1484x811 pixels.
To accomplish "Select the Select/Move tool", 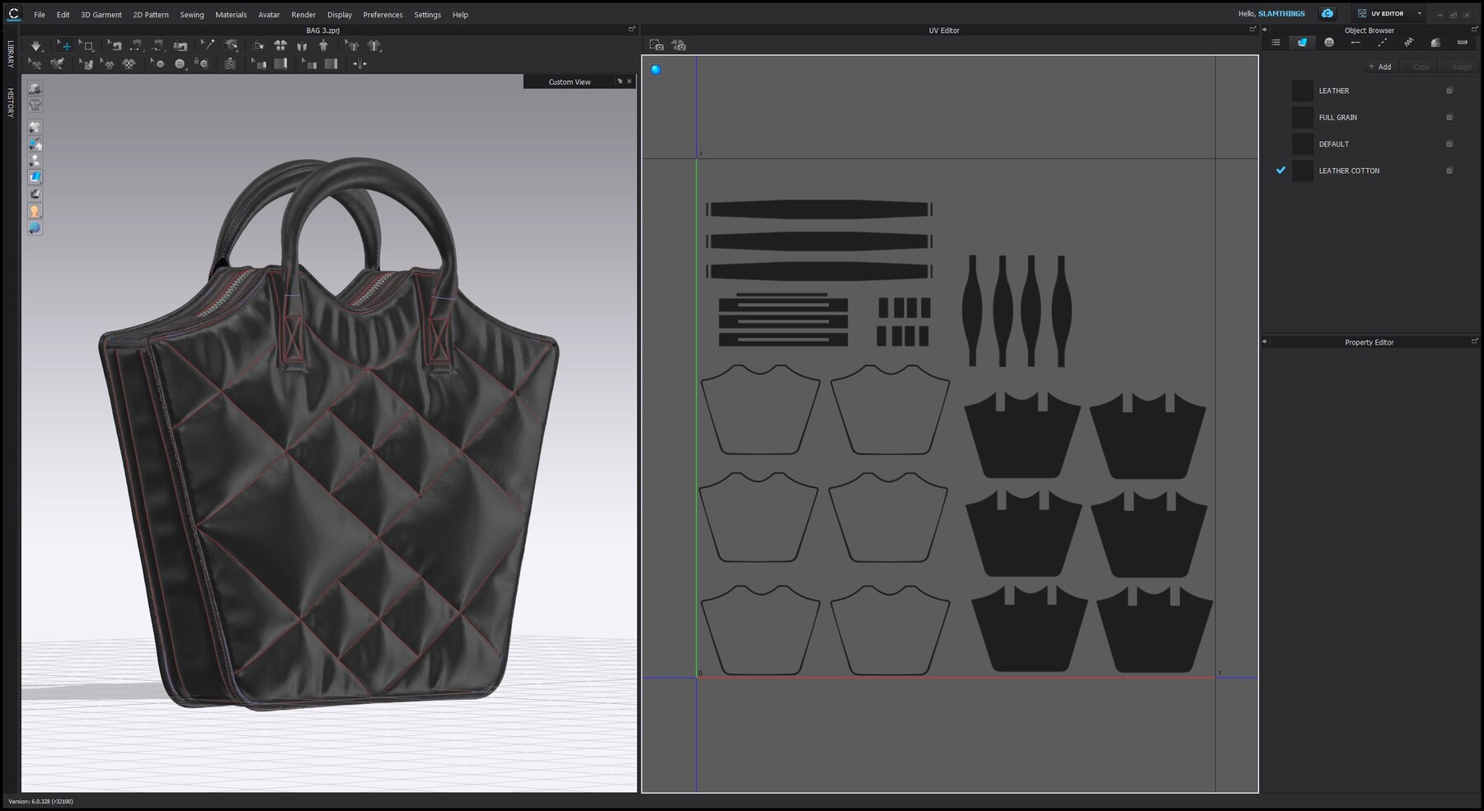I will click(x=63, y=46).
